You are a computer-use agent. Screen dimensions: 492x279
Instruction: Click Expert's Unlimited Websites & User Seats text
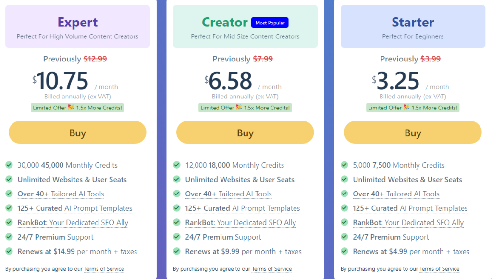(72, 180)
